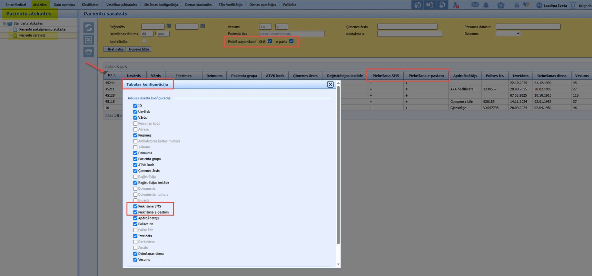Uncheck the SMS consent filter checkbox
Screen dimensions: 592x276
(x=270, y=41)
